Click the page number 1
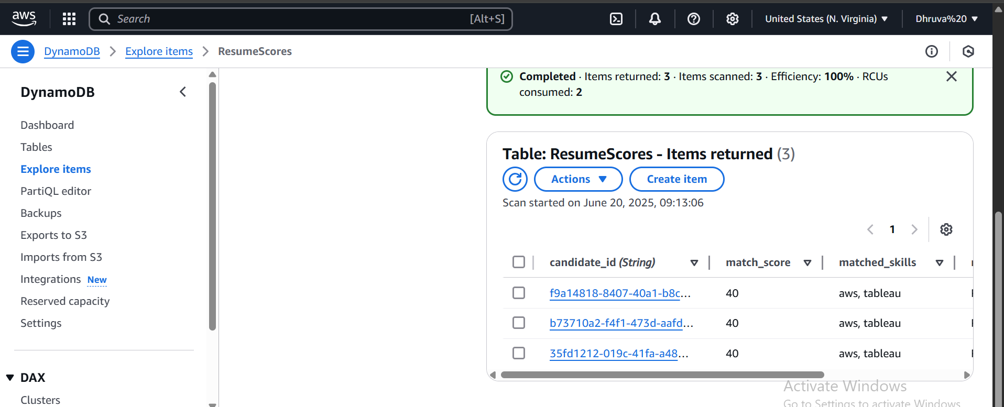This screenshot has height=407, width=1004. (892, 229)
